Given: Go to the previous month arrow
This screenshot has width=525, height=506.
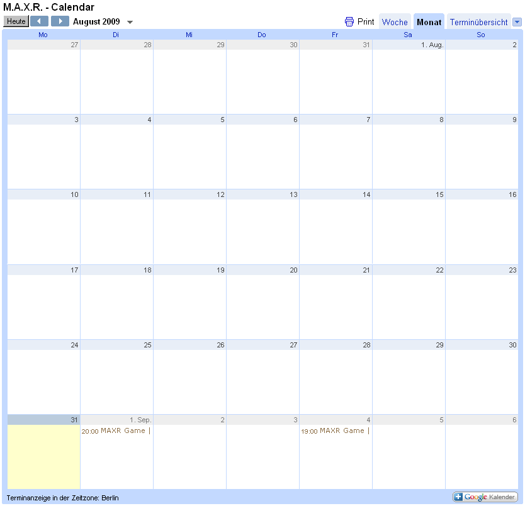Looking at the screenshot, I should pyautogui.click(x=39, y=21).
